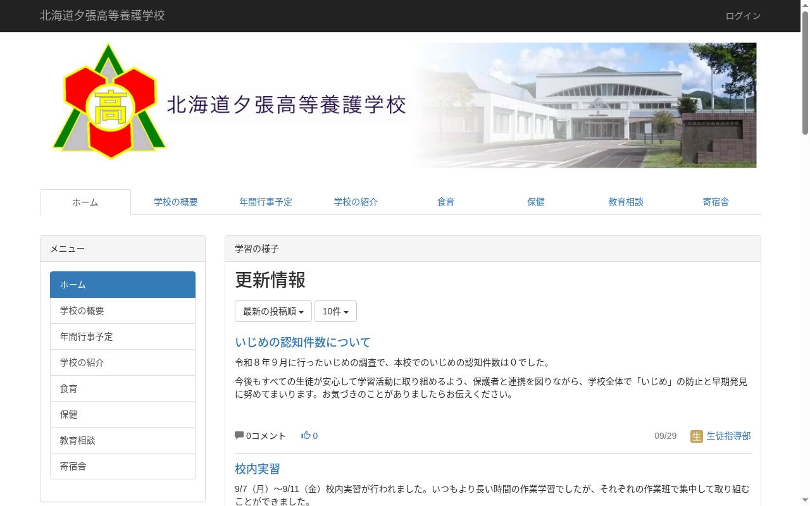Image resolution: width=810 pixels, height=506 pixels.
Task: Click the thumbs-up like icon
Action: tap(306, 435)
